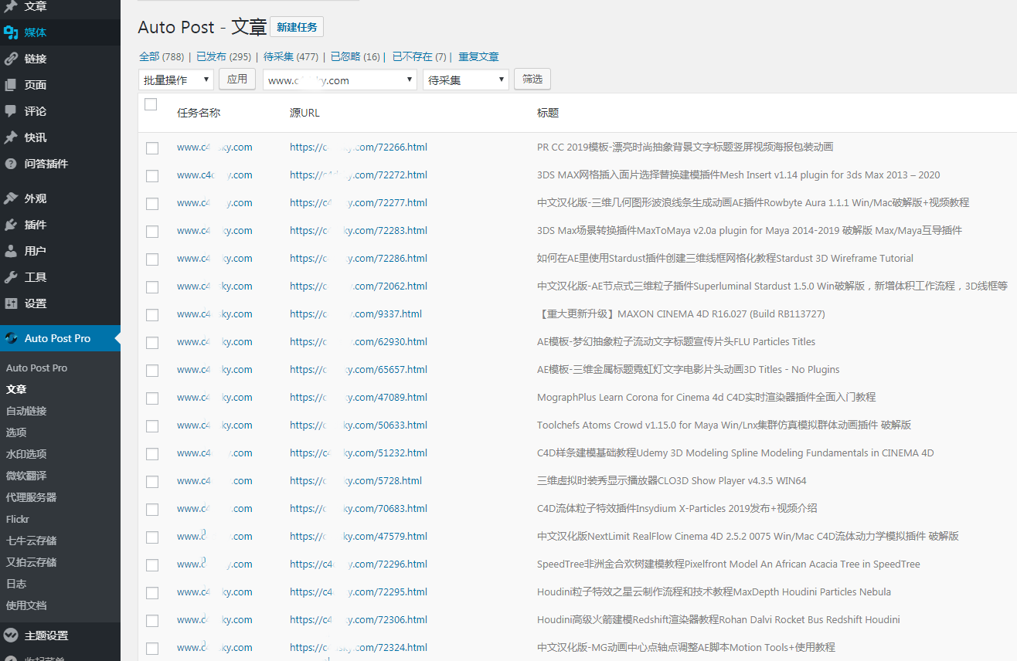Click the 页面 pages icon
This screenshot has width=1017, height=661.
tap(11, 85)
